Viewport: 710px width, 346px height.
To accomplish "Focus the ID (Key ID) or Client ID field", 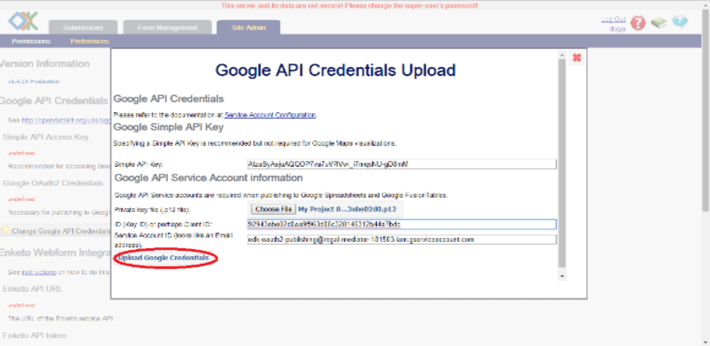I will coord(402,224).
